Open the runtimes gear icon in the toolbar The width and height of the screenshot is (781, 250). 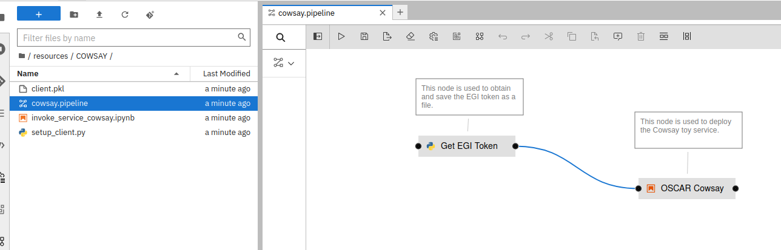pos(434,36)
